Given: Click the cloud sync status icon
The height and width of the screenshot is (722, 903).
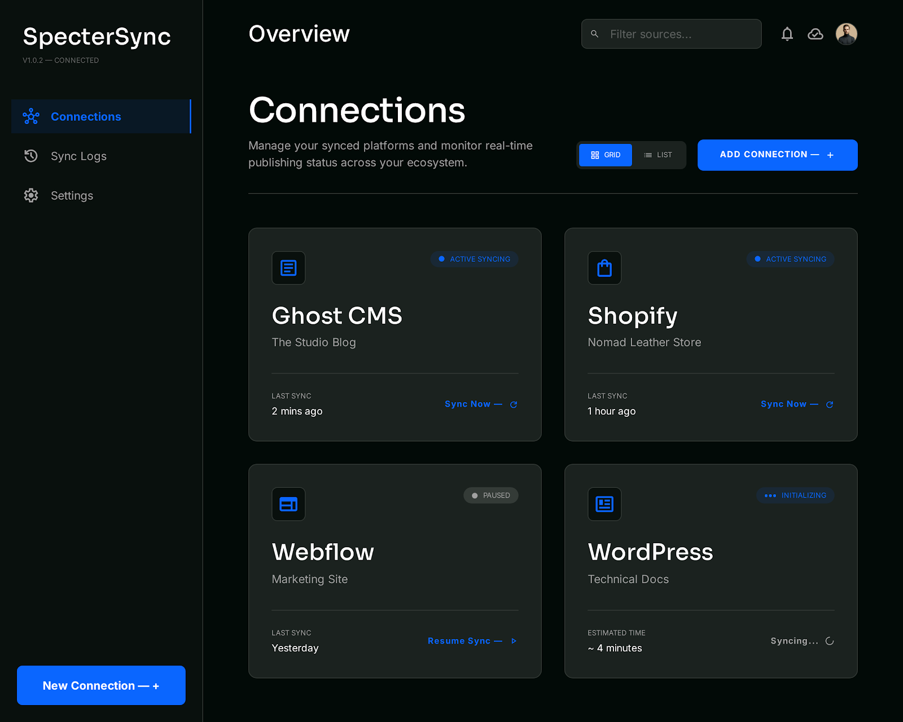Looking at the screenshot, I should [x=816, y=34].
